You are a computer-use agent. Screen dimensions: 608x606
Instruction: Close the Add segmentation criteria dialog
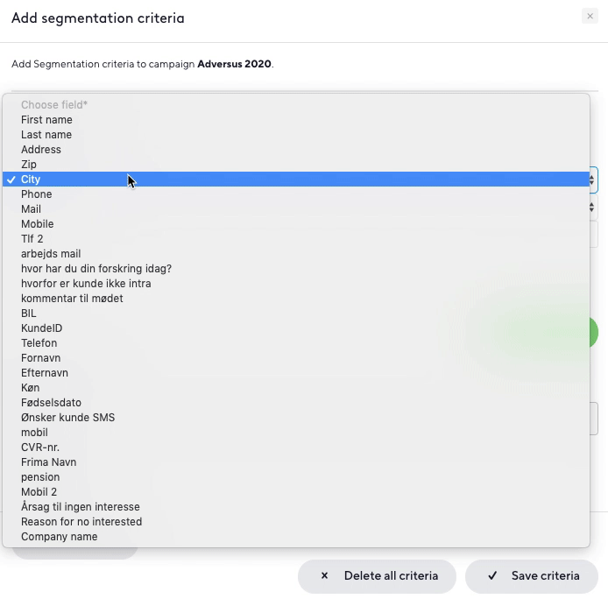[x=590, y=17]
